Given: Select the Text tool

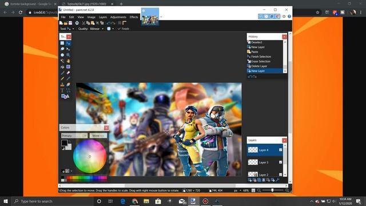Looking at the screenshot, I should (62, 90).
